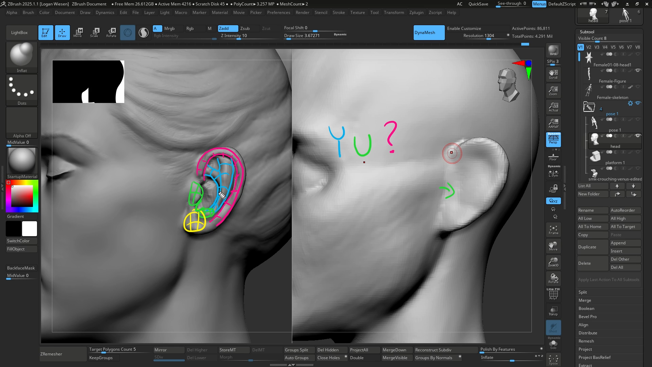Enable the Floor grid icon
Image resolution: width=652 pixels, height=367 pixels.
[553, 156]
